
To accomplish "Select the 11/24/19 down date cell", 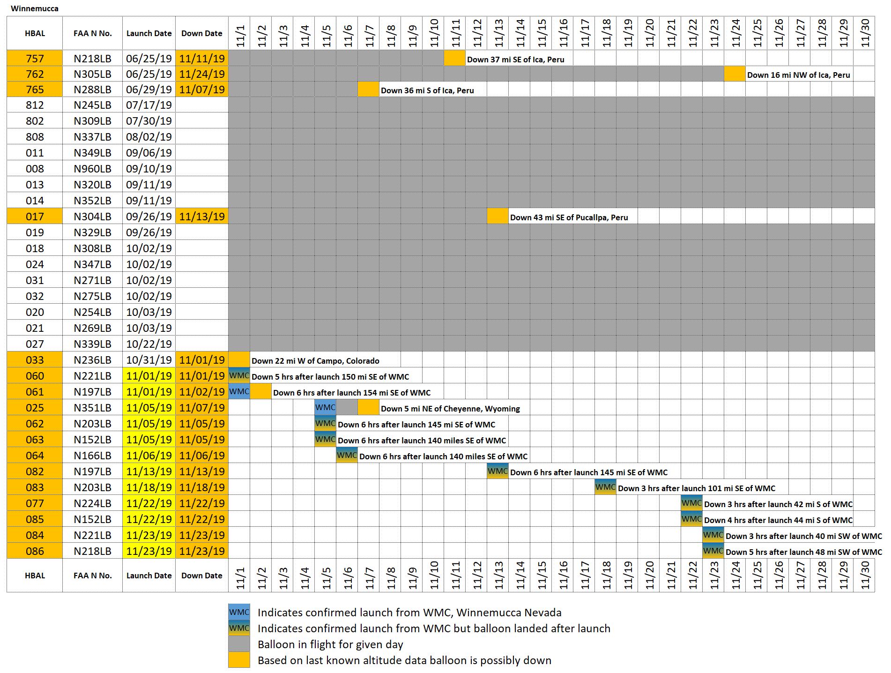I will pos(202,74).
